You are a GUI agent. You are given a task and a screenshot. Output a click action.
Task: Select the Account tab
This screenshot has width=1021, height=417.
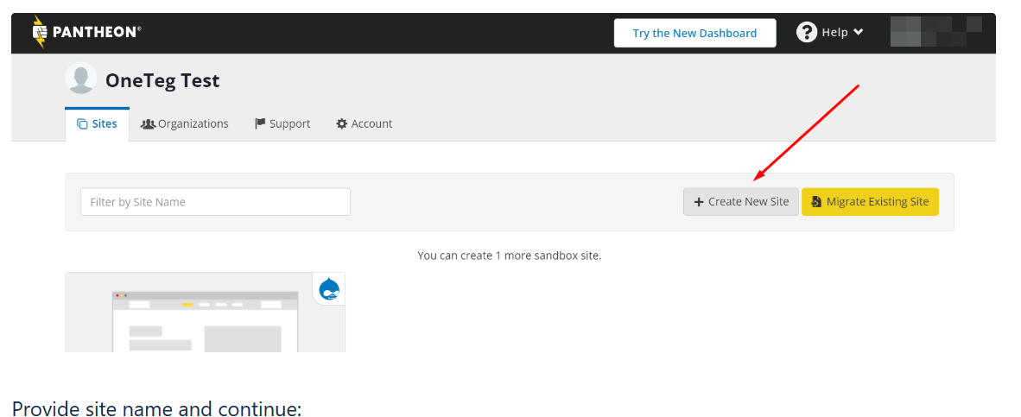(364, 123)
